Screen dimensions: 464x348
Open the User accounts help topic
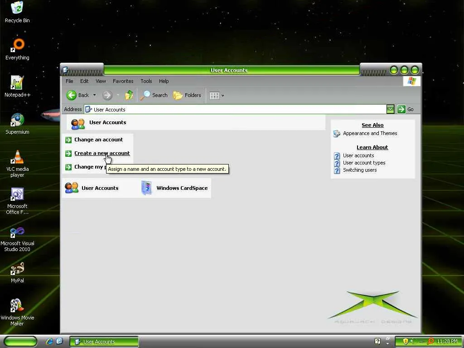click(359, 156)
